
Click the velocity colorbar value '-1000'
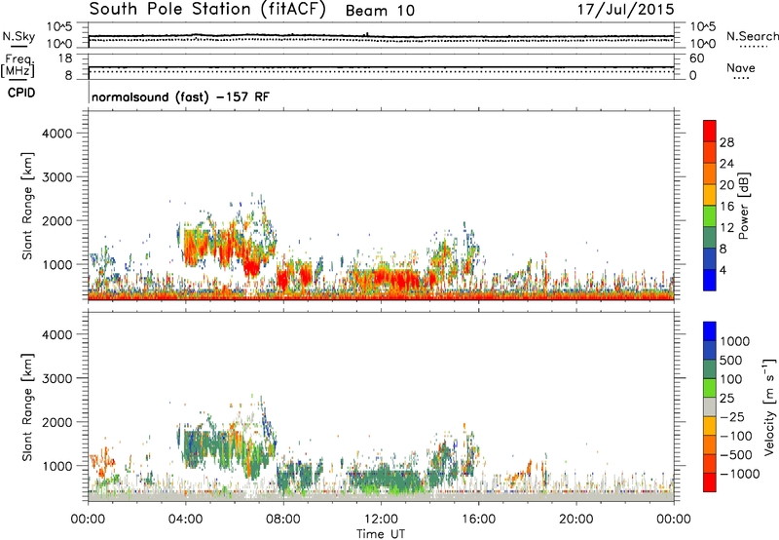[x=739, y=474]
